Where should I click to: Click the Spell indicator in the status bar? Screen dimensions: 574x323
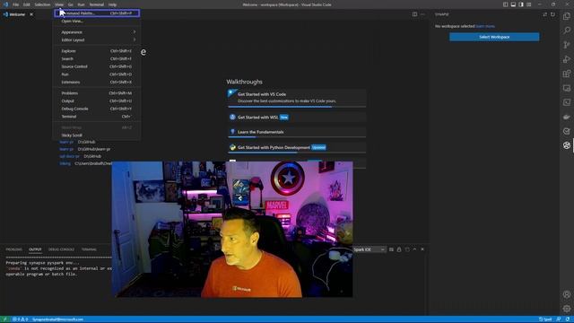point(545,319)
